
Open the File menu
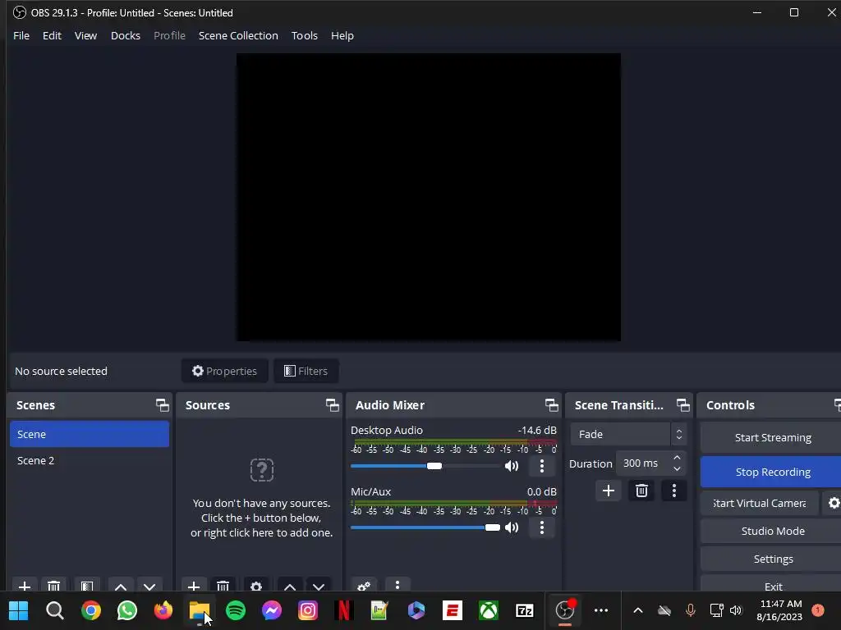click(21, 35)
